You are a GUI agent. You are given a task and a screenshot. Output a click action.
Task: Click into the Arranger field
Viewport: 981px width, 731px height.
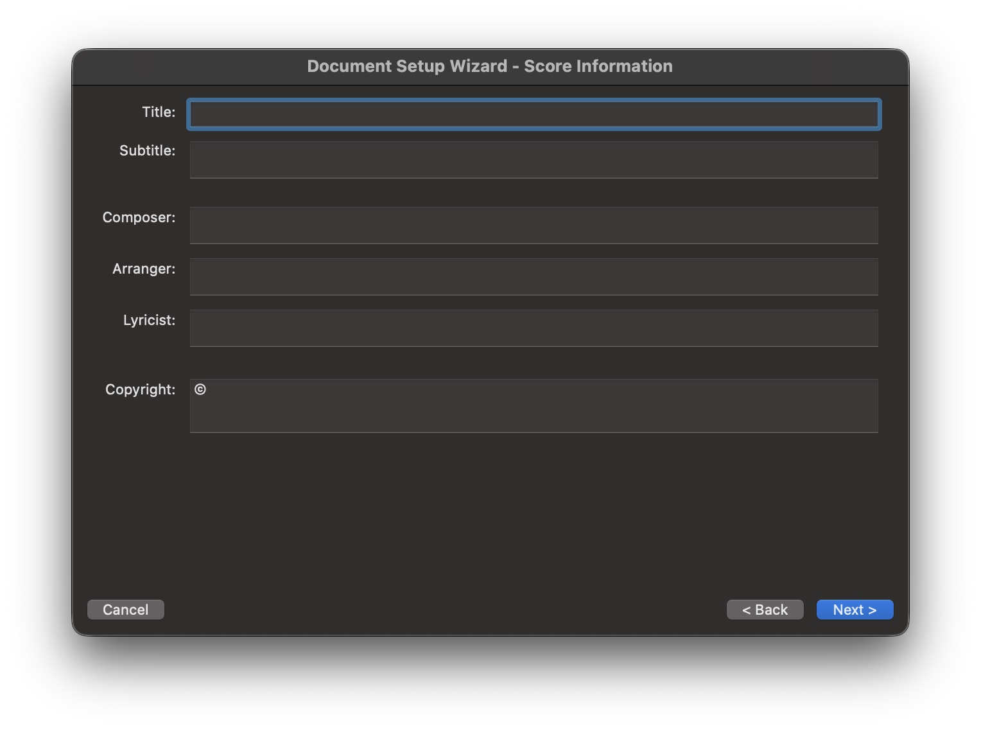pyautogui.click(x=533, y=276)
